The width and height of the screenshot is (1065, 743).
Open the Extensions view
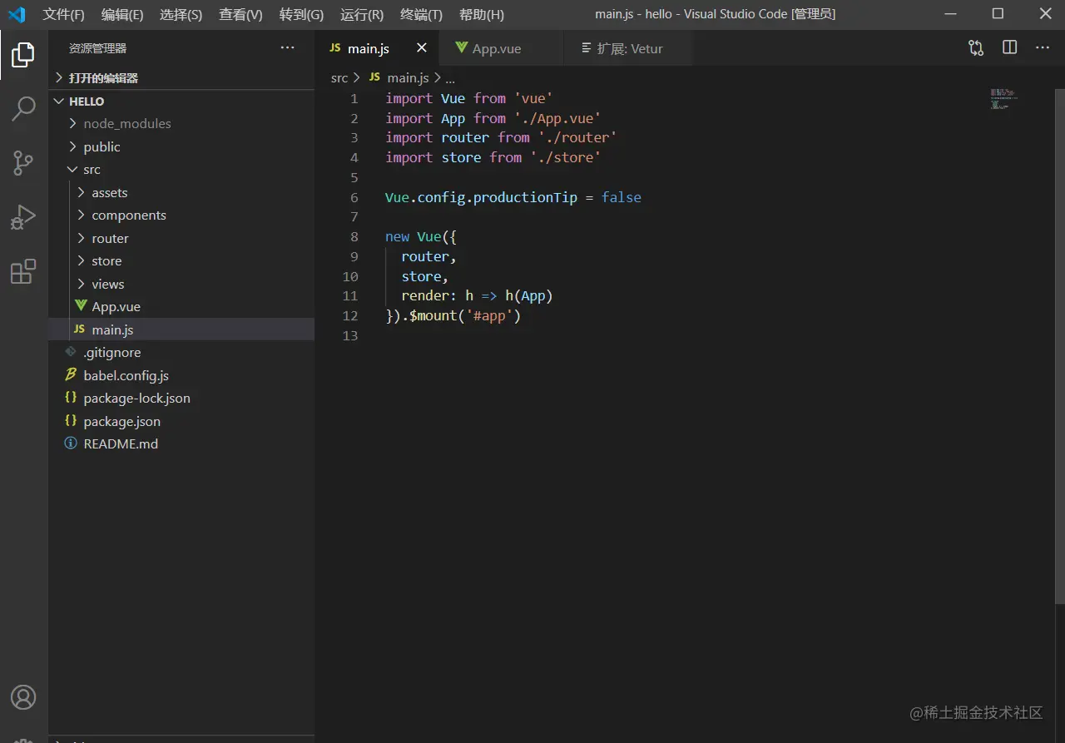pyautogui.click(x=23, y=271)
